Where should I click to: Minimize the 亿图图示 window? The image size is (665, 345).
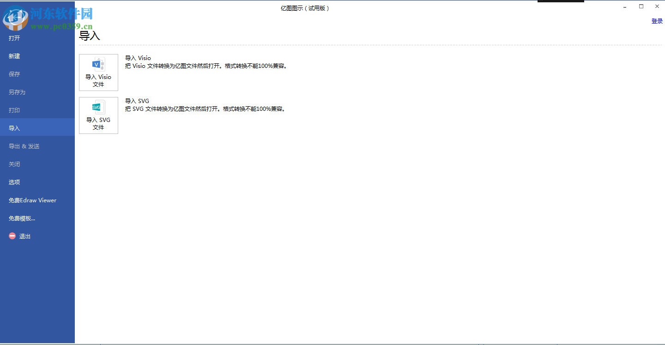click(x=624, y=6)
